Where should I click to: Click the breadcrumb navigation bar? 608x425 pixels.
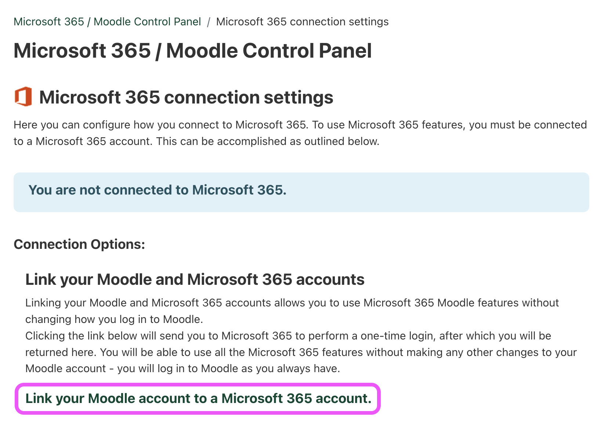tap(201, 22)
